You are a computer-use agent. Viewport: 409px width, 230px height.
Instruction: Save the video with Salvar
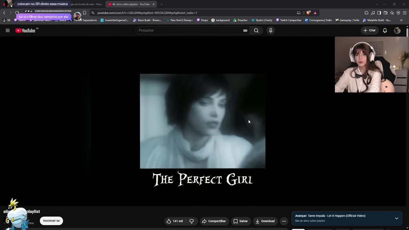[241, 221]
